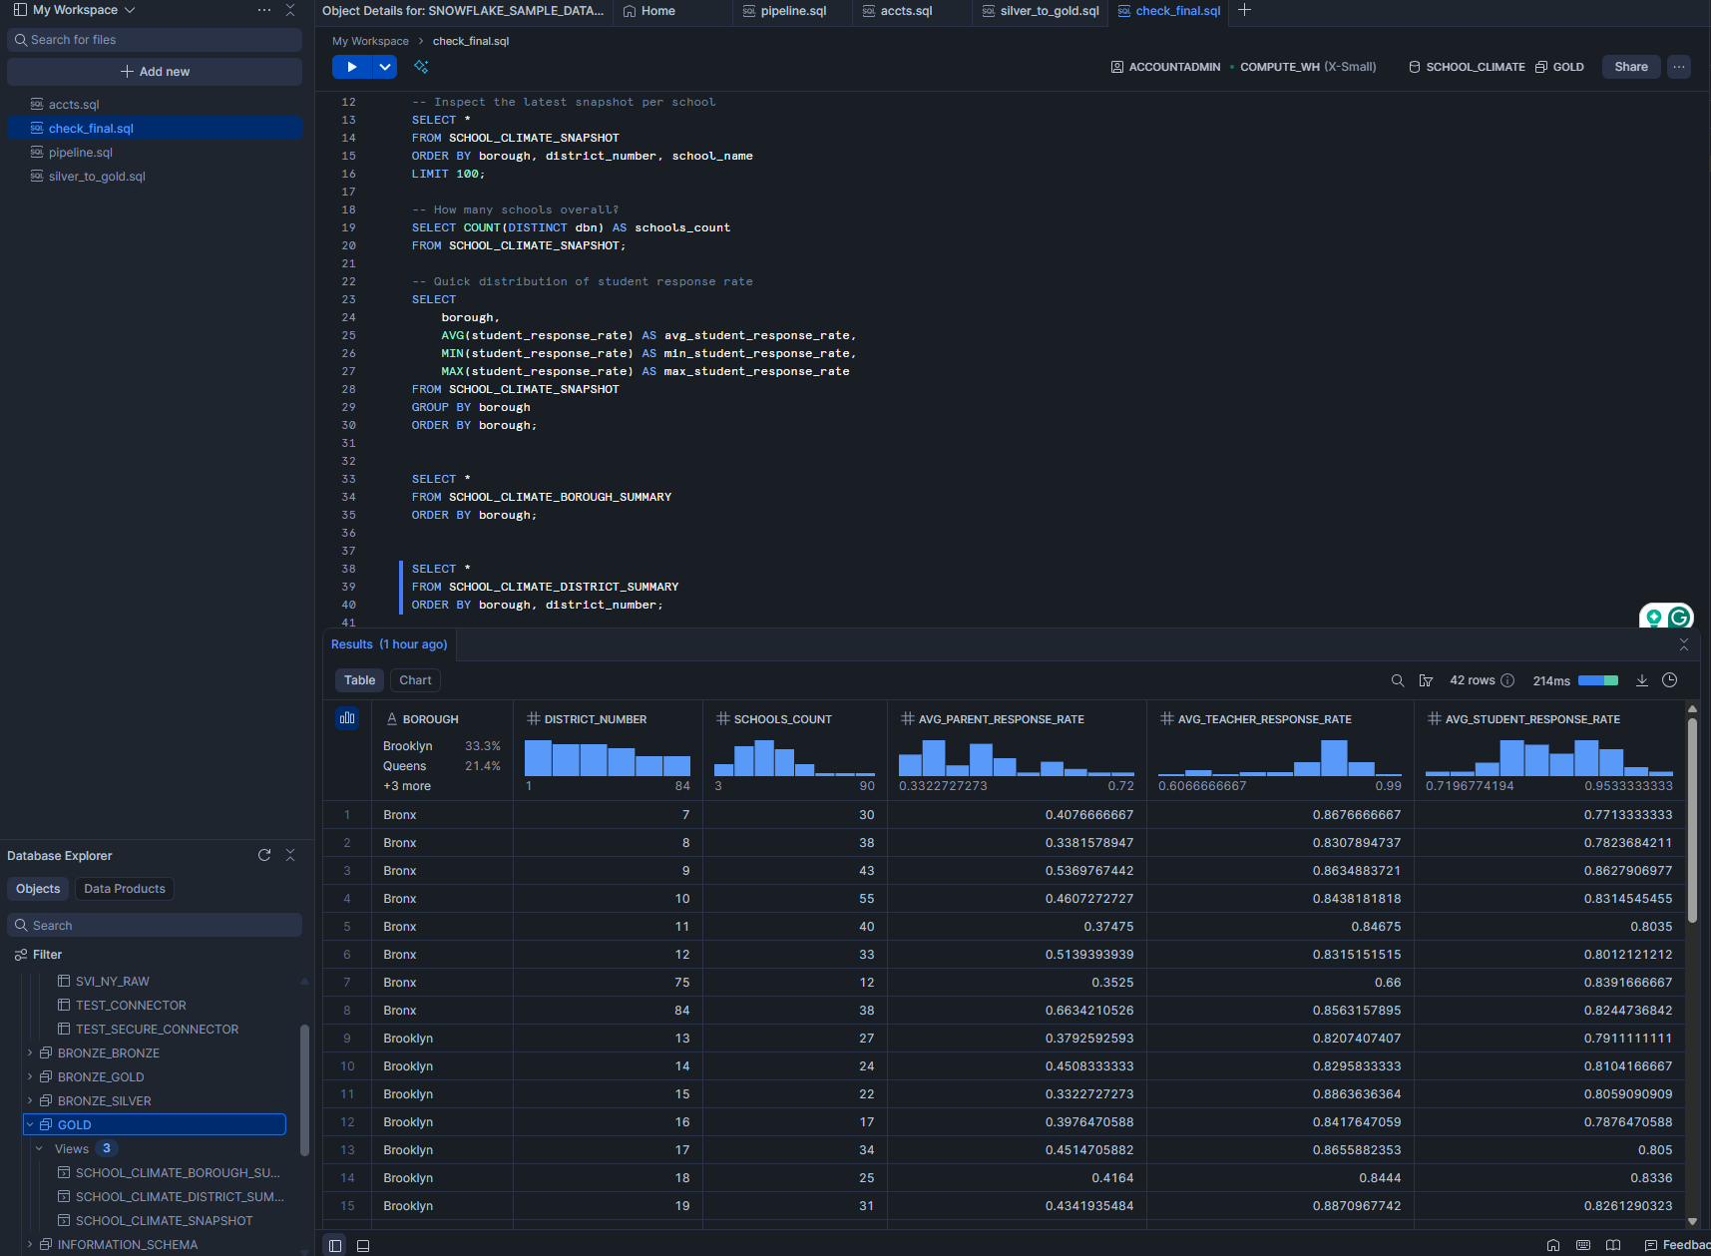The width and height of the screenshot is (1711, 1256).
Task: Download results with the download icon
Action: (x=1641, y=680)
